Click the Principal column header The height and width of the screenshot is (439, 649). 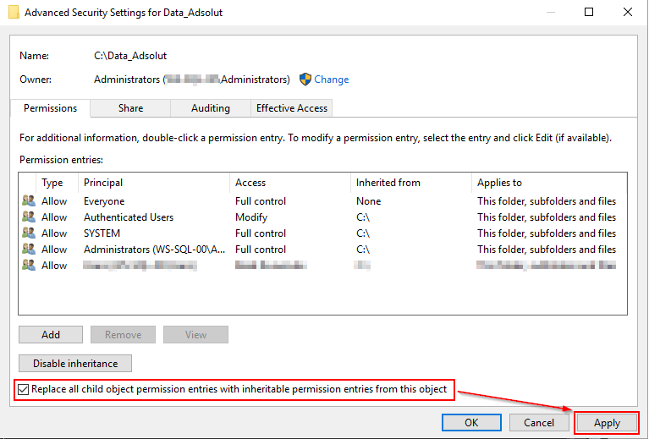click(103, 183)
